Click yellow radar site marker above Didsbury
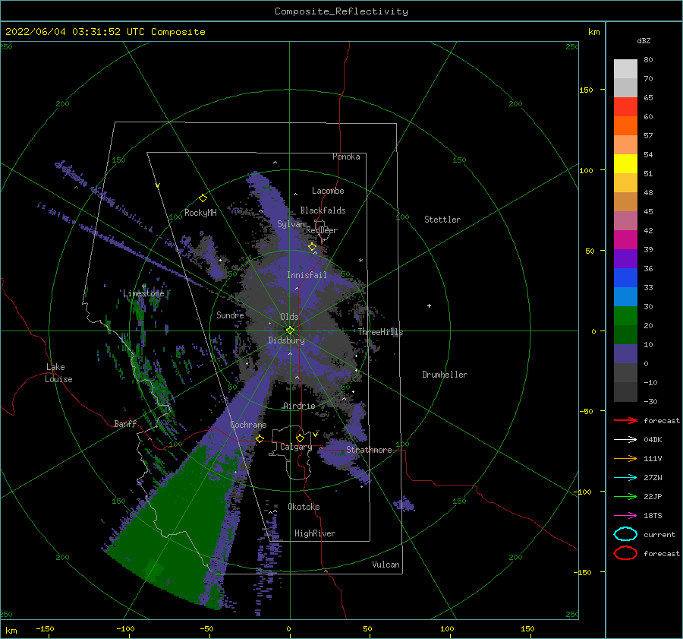 pyautogui.click(x=290, y=331)
